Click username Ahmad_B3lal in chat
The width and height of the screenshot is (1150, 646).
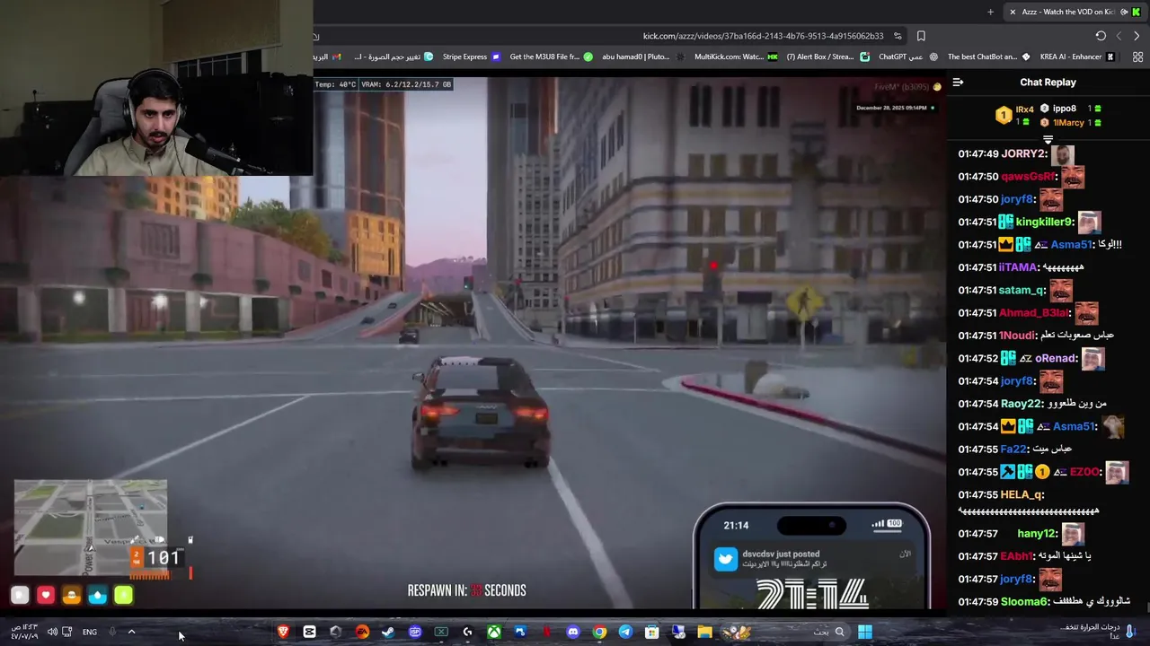click(x=1034, y=312)
